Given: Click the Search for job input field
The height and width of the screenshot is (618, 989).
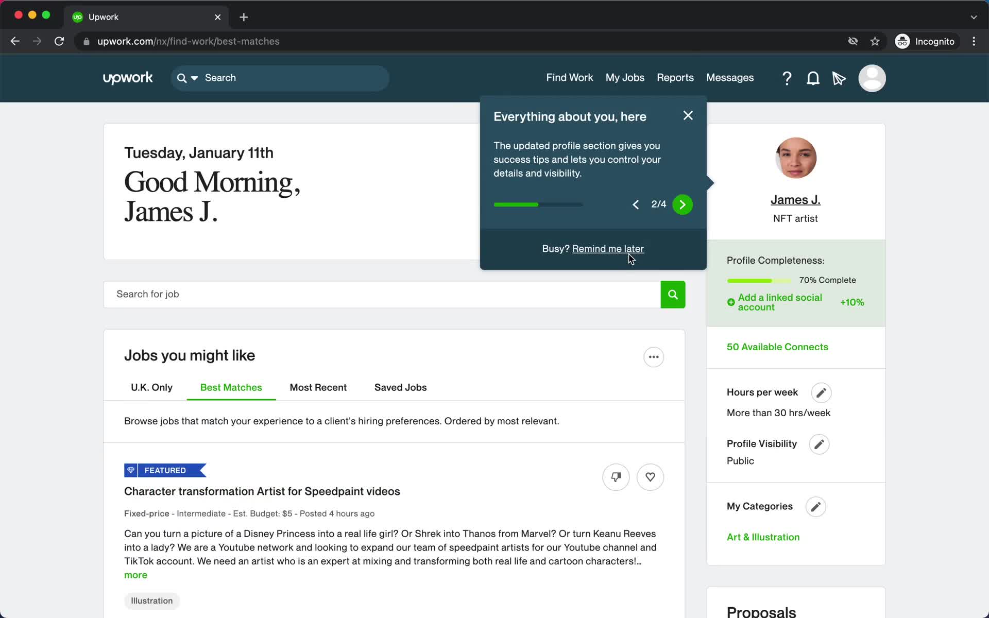Looking at the screenshot, I should point(384,294).
